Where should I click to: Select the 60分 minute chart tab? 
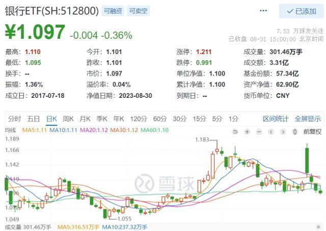click(159, 119)
